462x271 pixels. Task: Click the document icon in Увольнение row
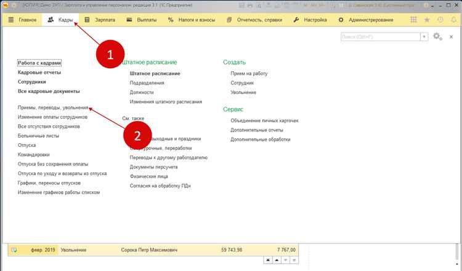point(14,250)
